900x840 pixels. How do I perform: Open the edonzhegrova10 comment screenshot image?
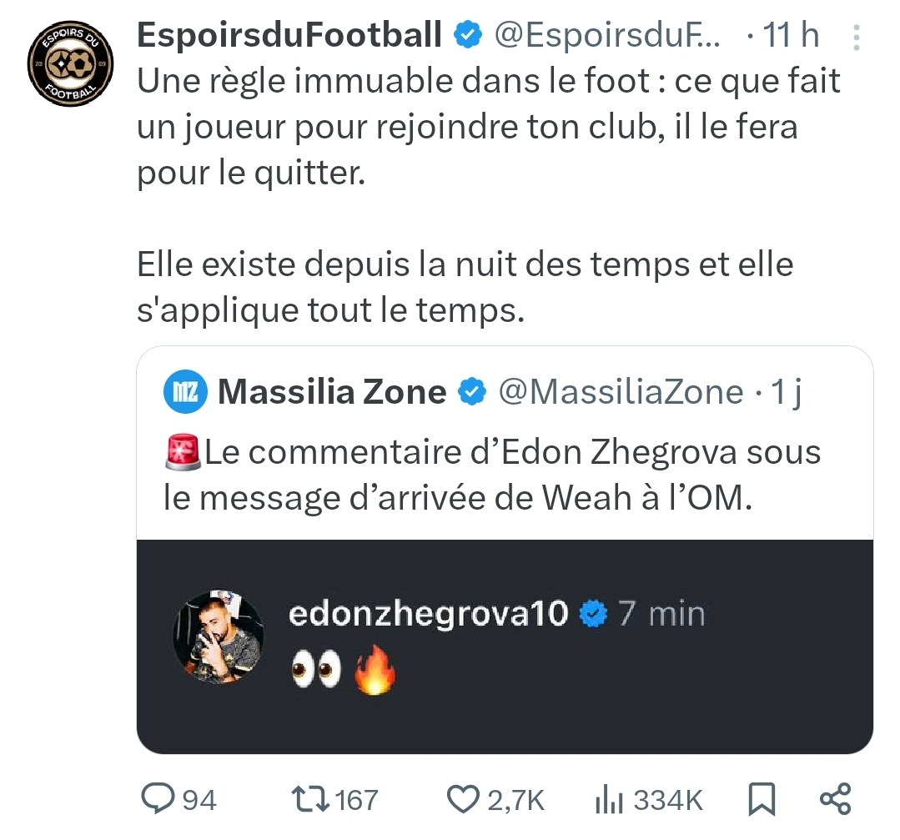(505, 646)
